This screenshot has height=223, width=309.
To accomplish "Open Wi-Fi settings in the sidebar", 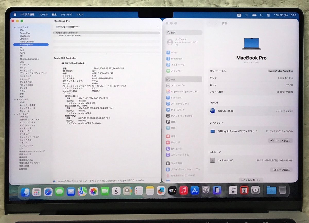I will point(174,53).
